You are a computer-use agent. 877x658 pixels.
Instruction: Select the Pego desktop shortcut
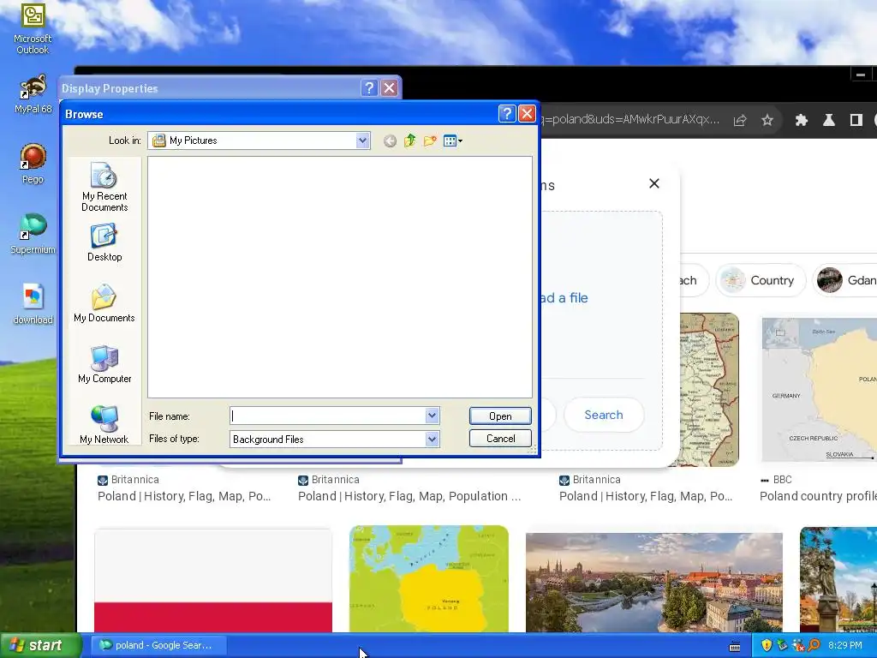pyautogui.click(x=33, y=164)
